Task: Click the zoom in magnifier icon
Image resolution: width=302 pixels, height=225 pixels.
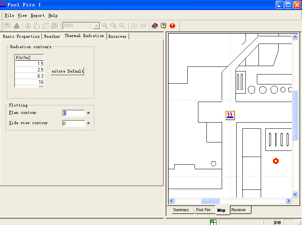Action: 105,26
